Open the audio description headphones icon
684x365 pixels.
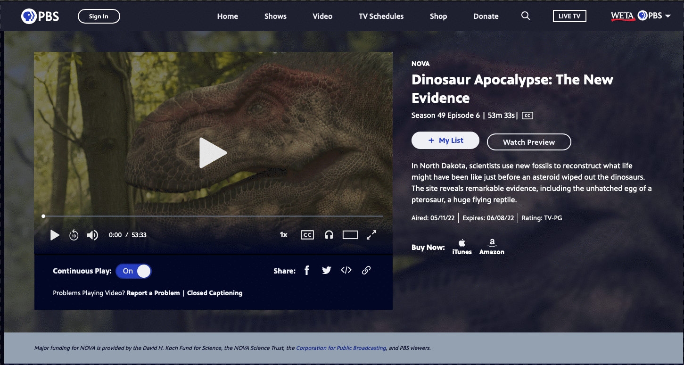point(329,235)
